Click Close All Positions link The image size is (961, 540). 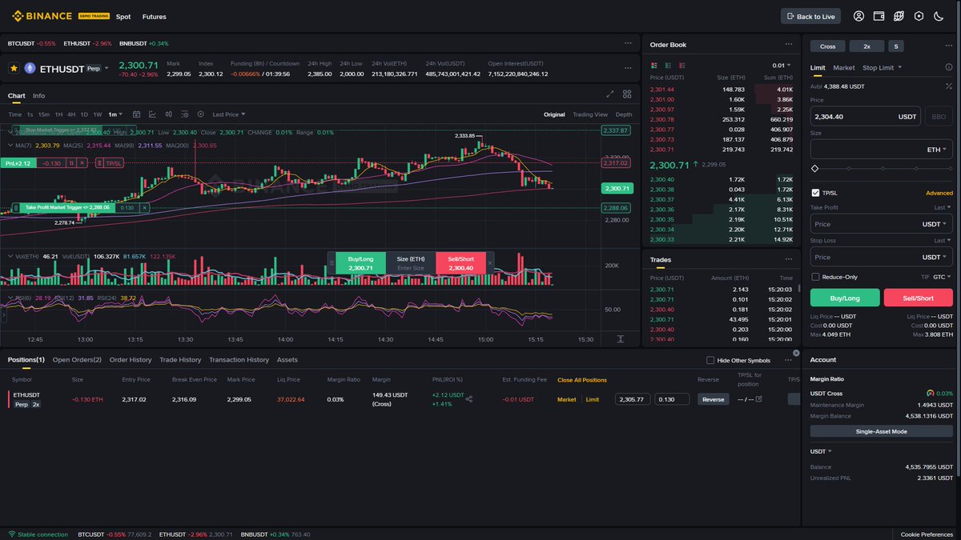(582, 380)
